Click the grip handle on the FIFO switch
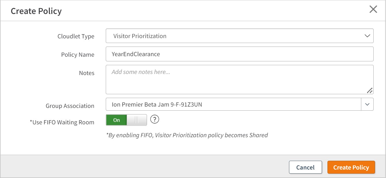386x178 pixels. click(137, 120)
